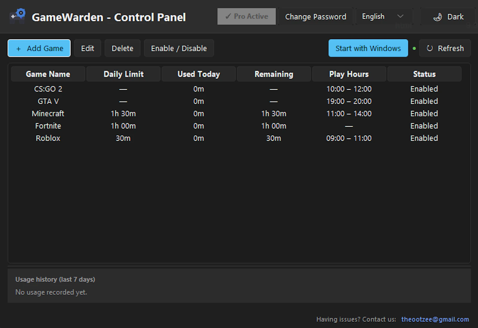478x328 pixels.
Task: Click the No usage recorded yet text
Action: (x=51, y=292)
